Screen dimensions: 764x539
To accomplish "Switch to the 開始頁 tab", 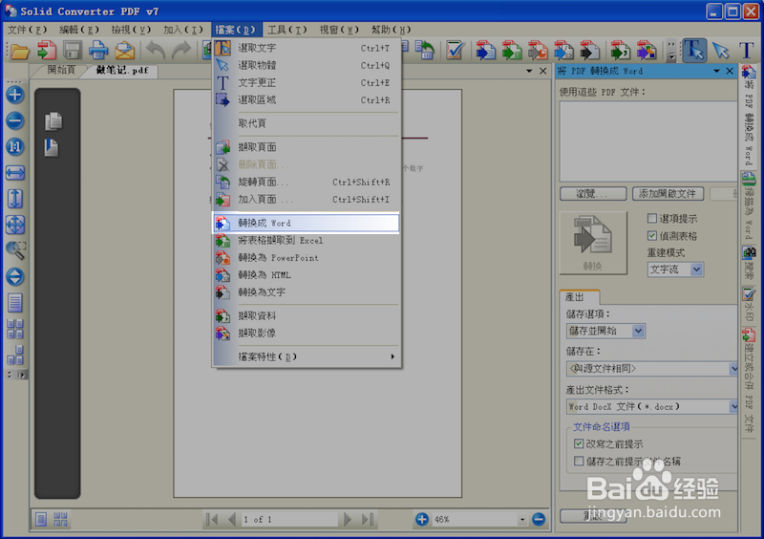I will 61,70.
